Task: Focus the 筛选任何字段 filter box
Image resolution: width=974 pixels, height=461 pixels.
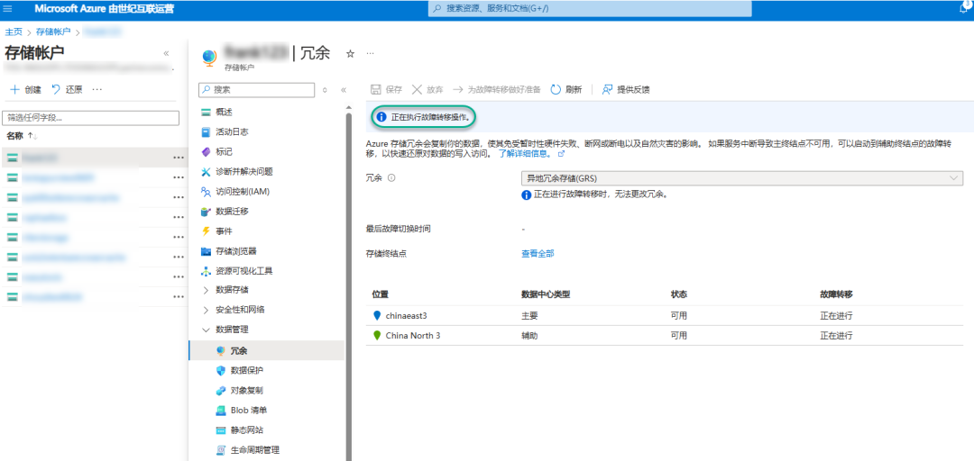Action: (x=91, y=118)
